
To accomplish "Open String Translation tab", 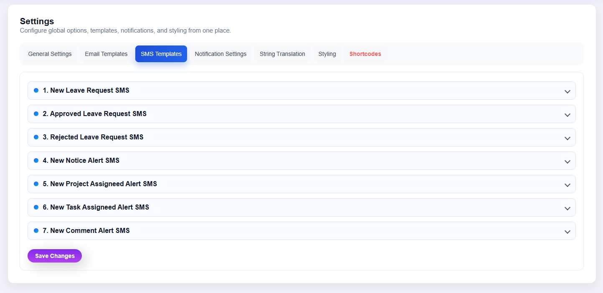I will pyautogui.click(x=282, y=54).
